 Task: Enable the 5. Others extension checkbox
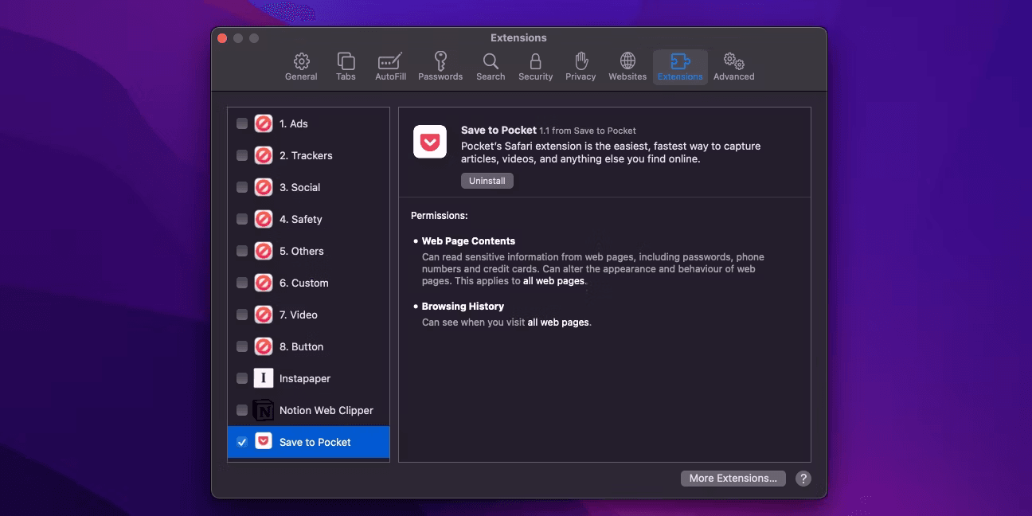pos(242,251)
